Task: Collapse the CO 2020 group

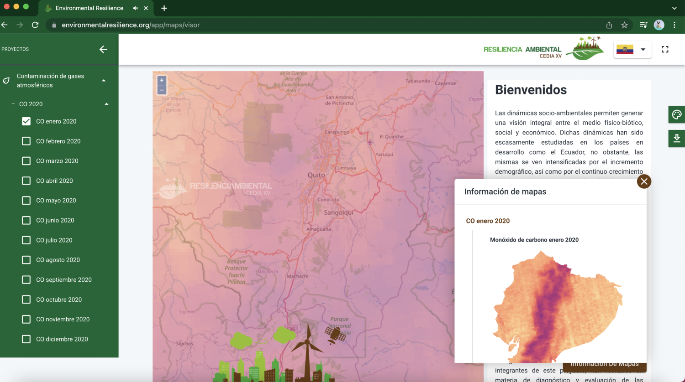Action: point(106,104)
